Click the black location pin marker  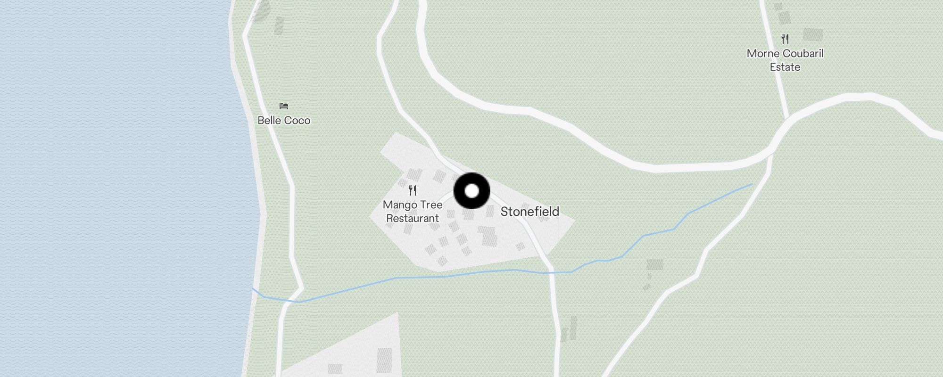pos(471,191)
